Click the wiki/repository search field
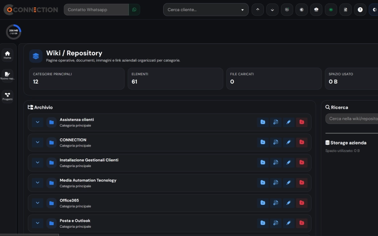Viewport: 378px width, 236px height. (352, 119)
